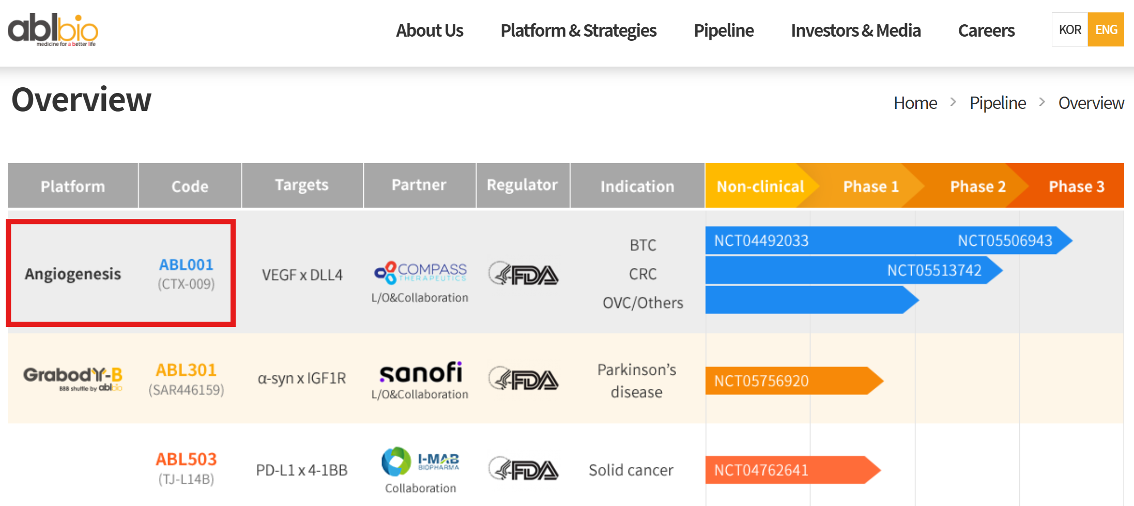Click the FDA logo in ABL001 row
Image resolution: width=1134 pixels, height=506 pixels.
(523, 274)
